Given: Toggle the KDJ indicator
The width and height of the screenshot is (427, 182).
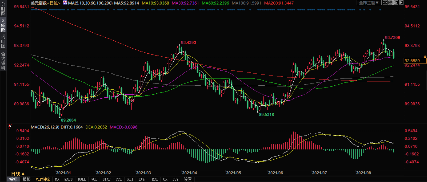Looking at the screenshot, I should [x=130, y=179].
